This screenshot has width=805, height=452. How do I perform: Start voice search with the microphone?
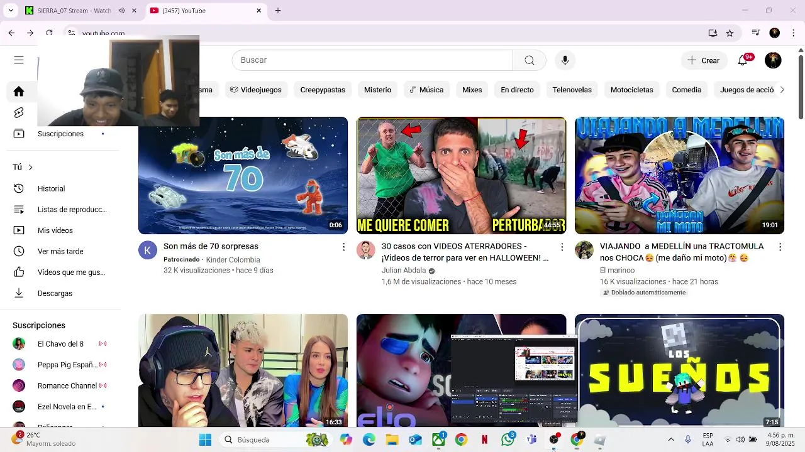tap(565, 60)
